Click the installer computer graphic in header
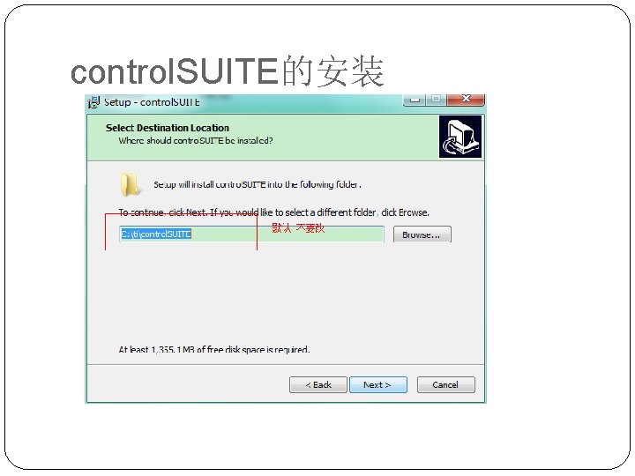 click(x=460, y=137)
